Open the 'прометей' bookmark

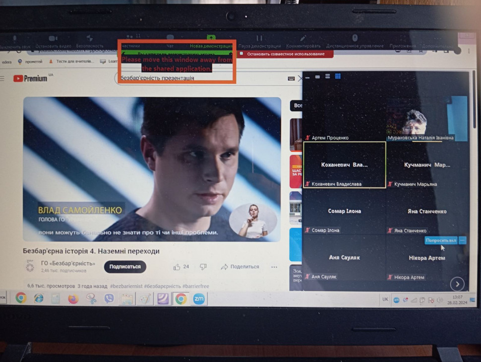[30, 61]
